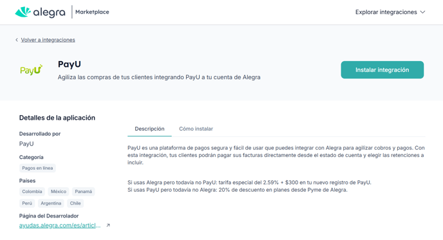The width and height of the screenshot is (443, 240).
Task: Switch to the Cómo instalar tab
Action: [196, 129]
